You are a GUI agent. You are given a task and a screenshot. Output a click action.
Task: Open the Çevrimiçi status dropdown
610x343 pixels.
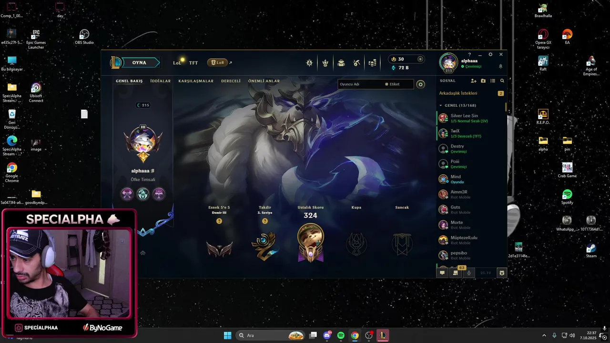[x=471, y=67]
